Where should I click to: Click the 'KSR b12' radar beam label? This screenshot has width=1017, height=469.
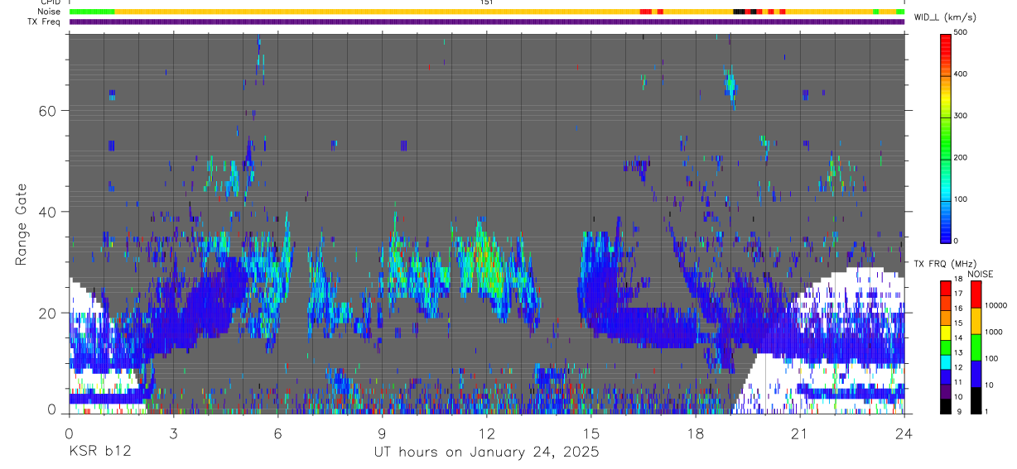tap(99, 452)
